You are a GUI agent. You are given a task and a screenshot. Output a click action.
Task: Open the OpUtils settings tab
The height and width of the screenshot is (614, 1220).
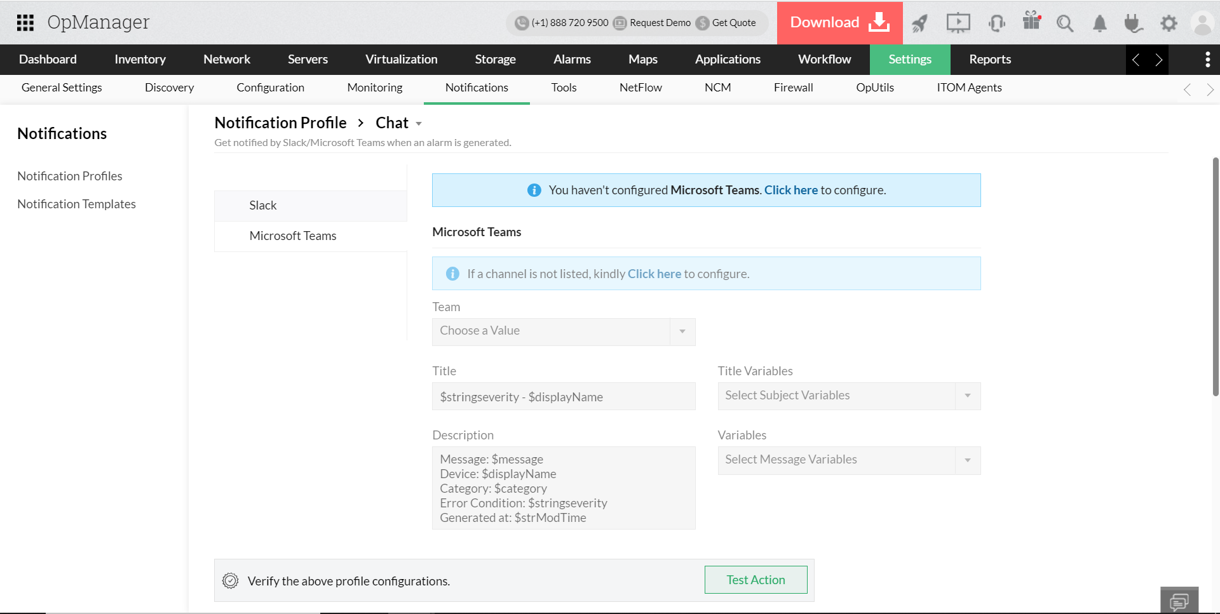pos(875,88)
